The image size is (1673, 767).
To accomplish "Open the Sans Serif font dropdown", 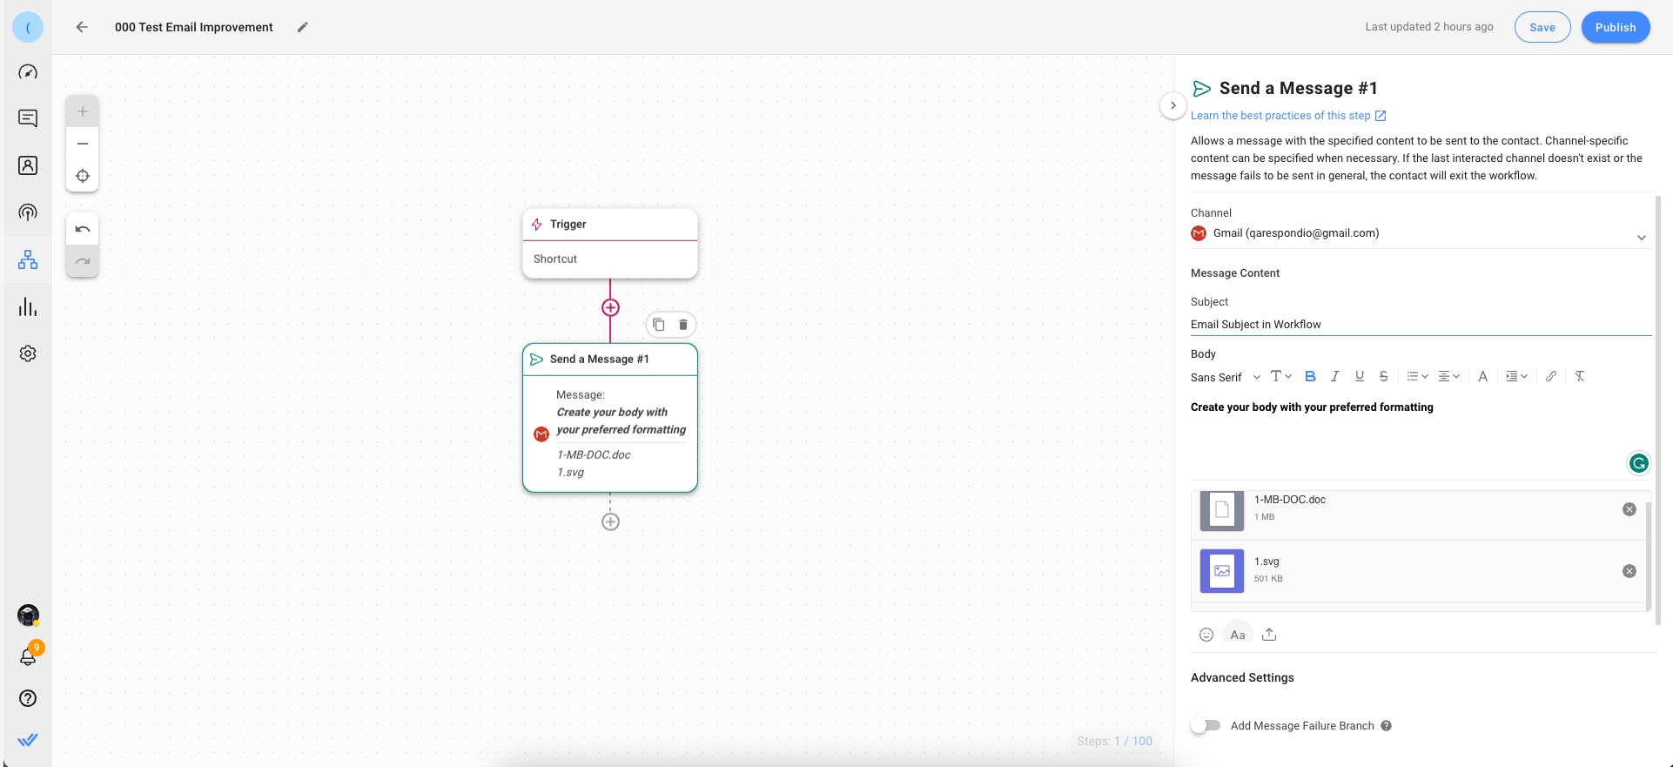I will [x=1225, y=377].
